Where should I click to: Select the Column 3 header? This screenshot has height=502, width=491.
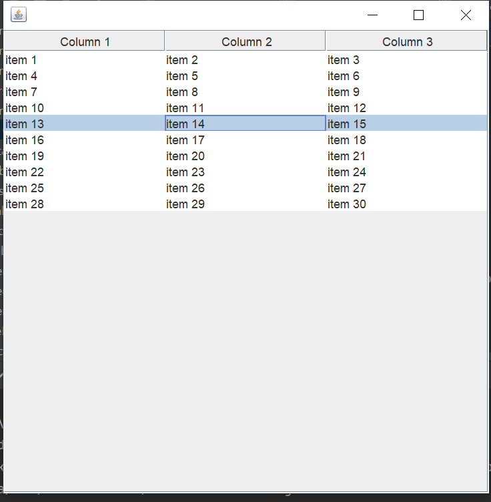[x=406, y=41]
